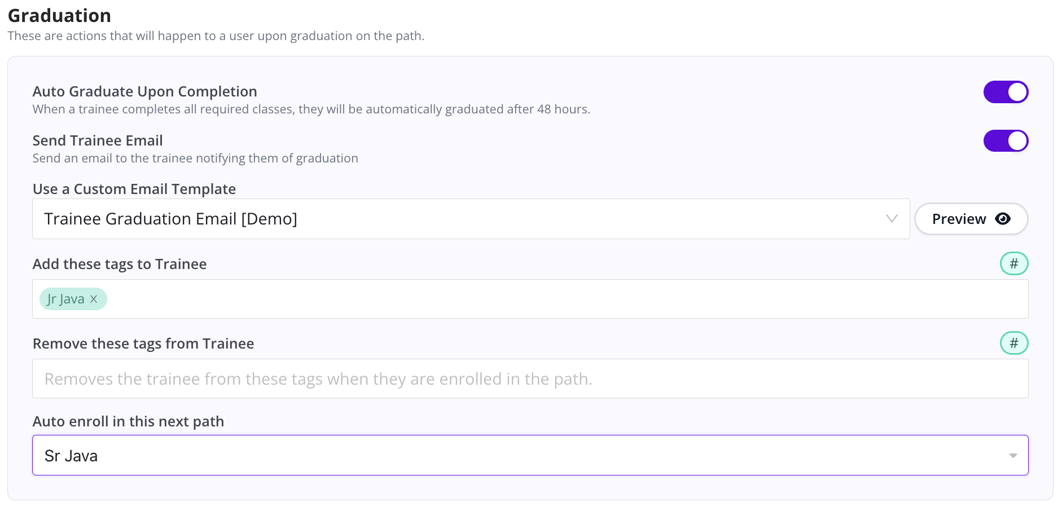Click the Add these tags to Trainee label
The width and height of the screenshot is (1062, 511).
[120, 264]
